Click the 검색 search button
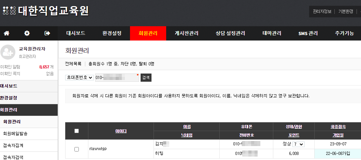The width and height of the screenshot is (361, 160). 146,78
